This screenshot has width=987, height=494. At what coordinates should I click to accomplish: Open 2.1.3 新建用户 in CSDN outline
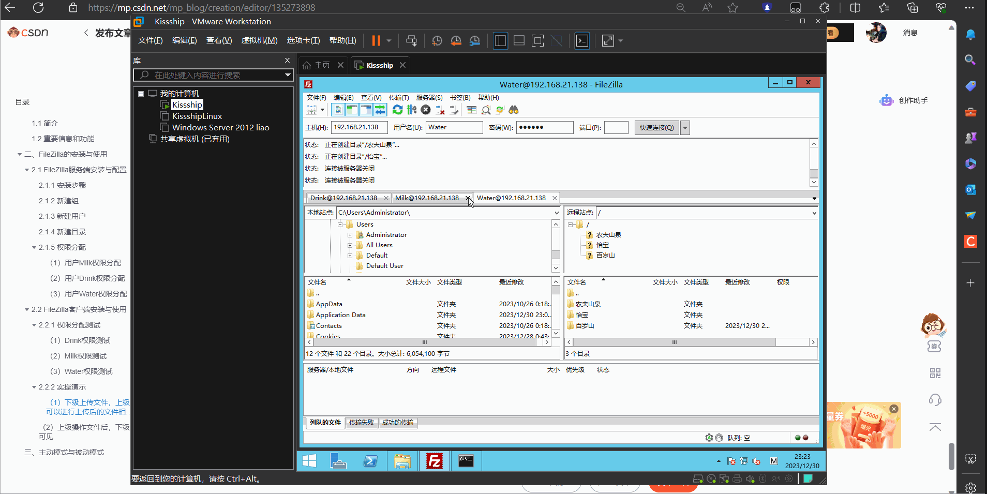62,216
